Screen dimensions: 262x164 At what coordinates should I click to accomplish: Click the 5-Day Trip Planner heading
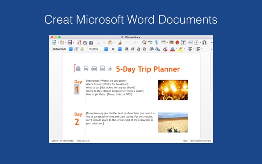[x=148, y=69]
